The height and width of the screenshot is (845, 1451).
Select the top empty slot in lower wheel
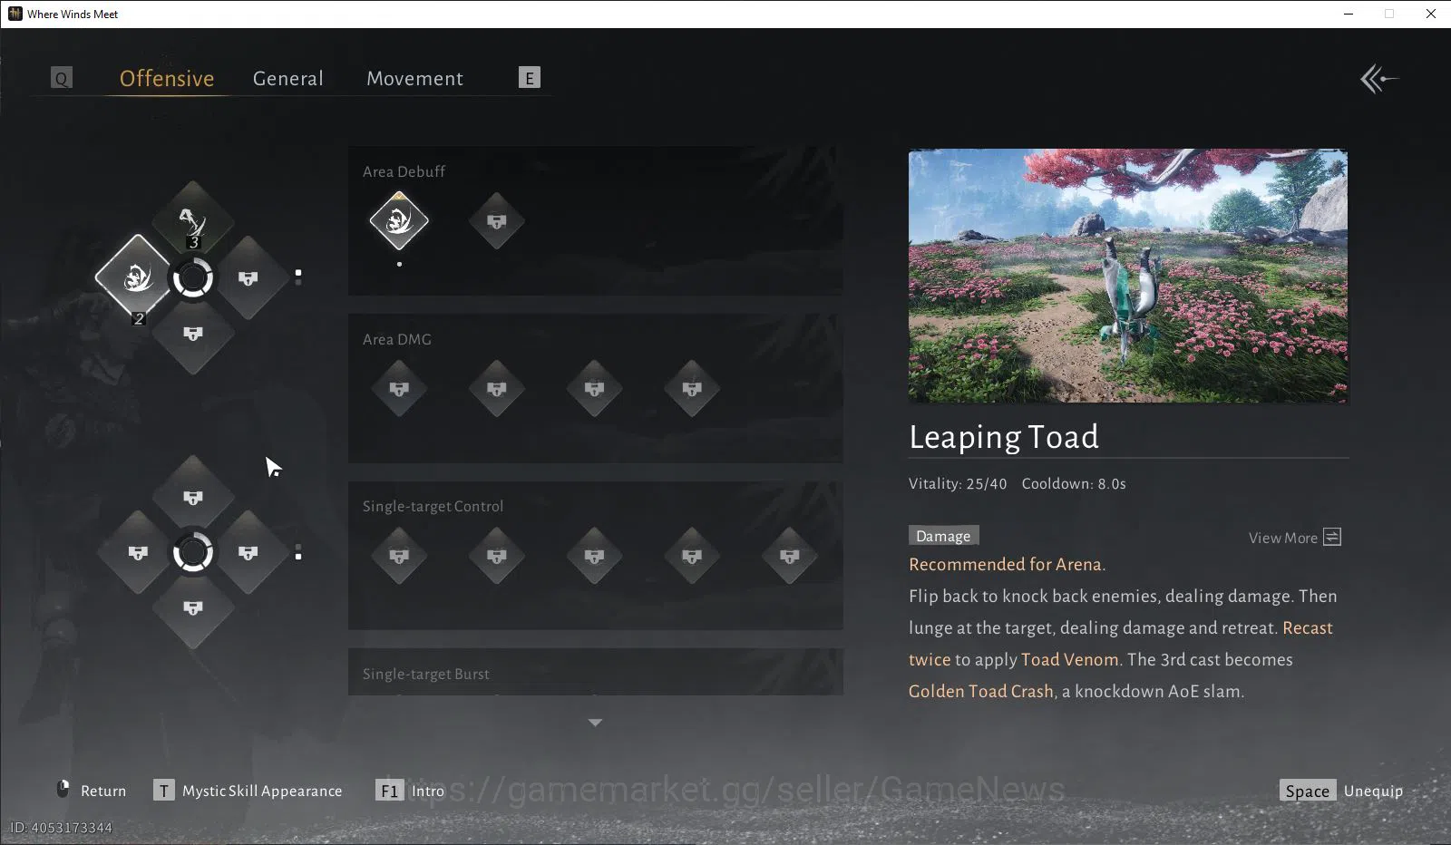click(192, 497)
